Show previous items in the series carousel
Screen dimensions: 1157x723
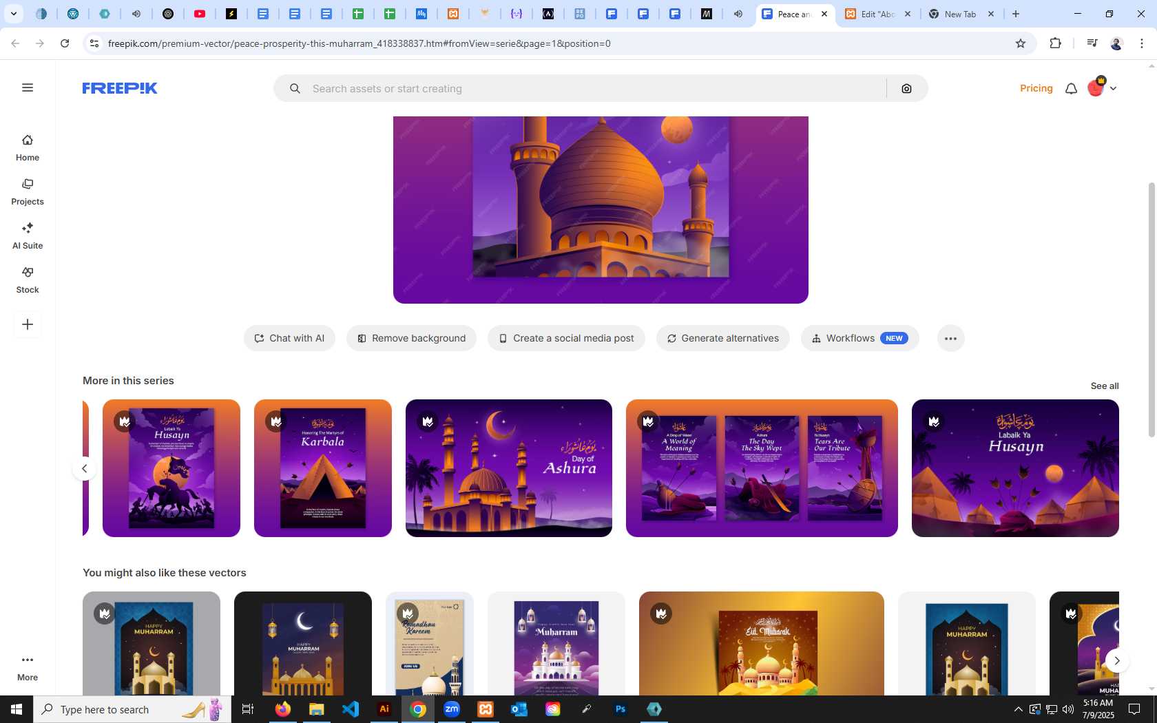(x=85, y=468)
